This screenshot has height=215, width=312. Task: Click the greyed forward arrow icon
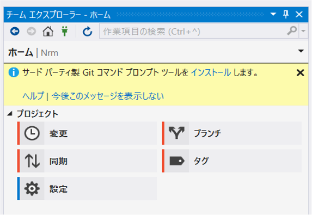click(x=31, y=31)
